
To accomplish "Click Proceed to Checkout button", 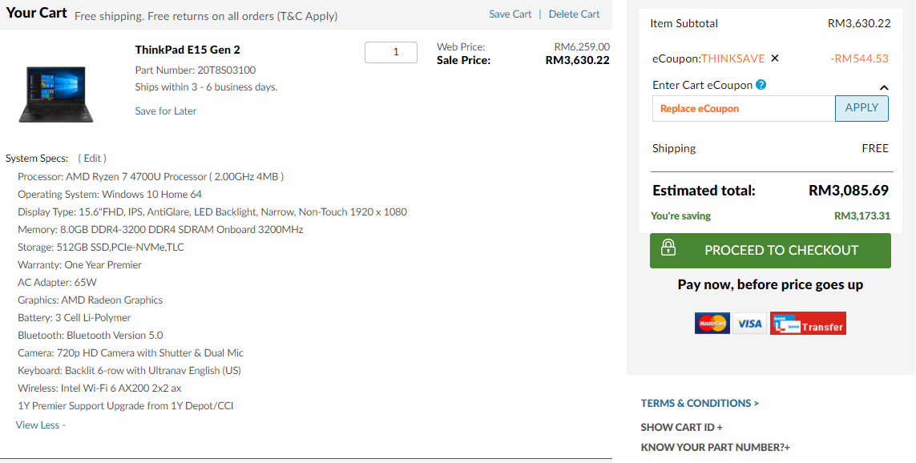I will 780,251.
